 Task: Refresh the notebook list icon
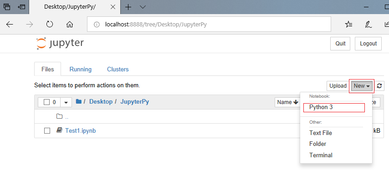(x=379, y=86)
